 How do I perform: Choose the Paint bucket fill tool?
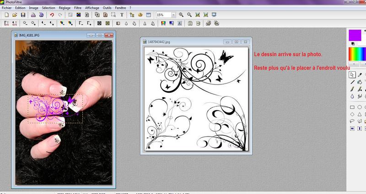click(361, 82)
